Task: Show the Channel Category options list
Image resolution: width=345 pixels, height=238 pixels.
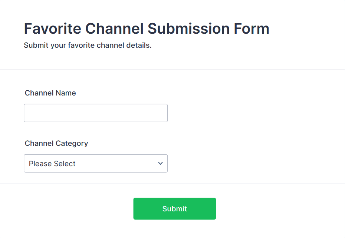Action: click(x=96, y=163)
